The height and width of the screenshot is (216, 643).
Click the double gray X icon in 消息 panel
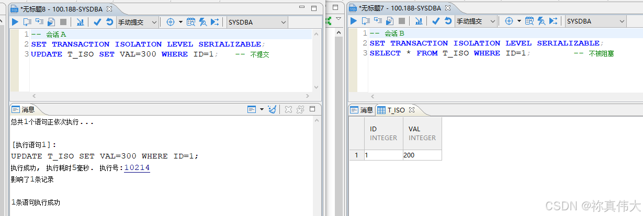click(300, 109)
